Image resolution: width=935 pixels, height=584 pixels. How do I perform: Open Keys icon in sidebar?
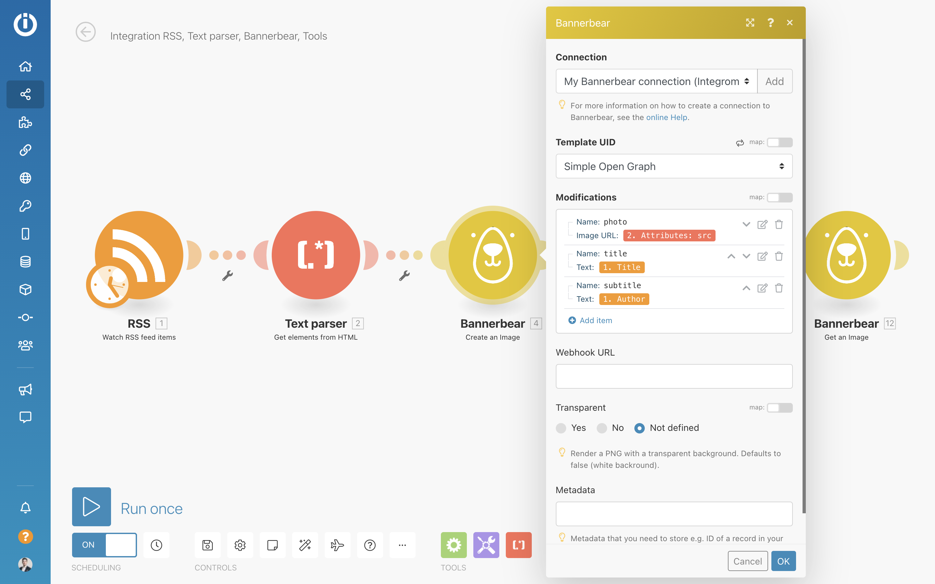pyautogui.click(x=25, y=206)
